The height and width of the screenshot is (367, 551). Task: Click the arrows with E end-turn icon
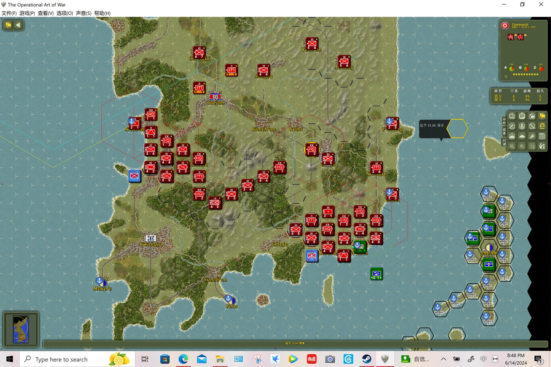pyautogui.click(x=542, y=146)
